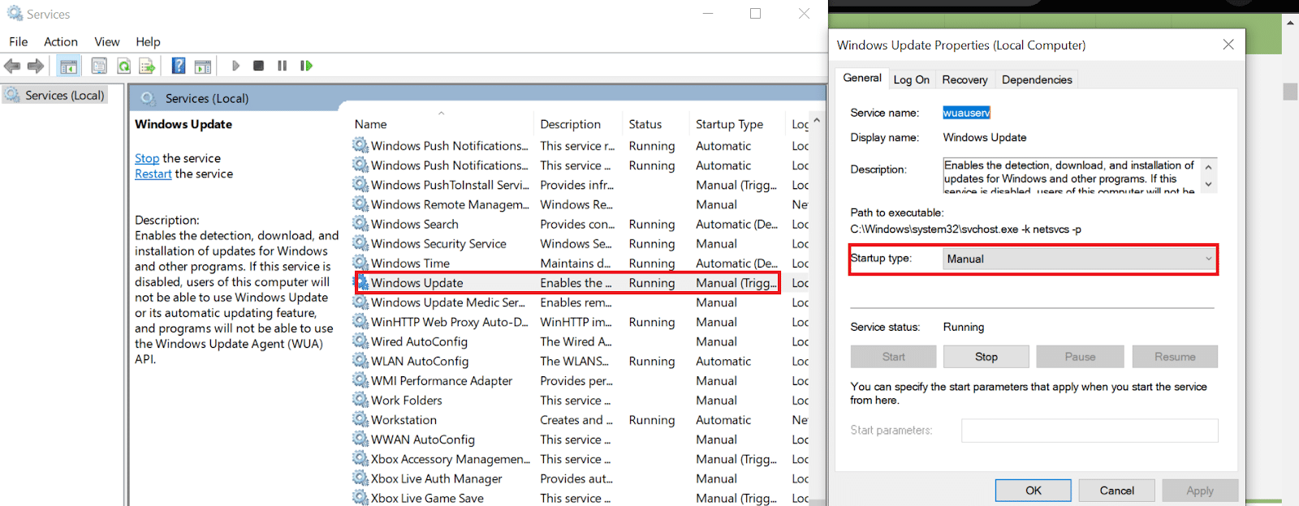
Task: Open the File menu
Action: tap(18, 41)
